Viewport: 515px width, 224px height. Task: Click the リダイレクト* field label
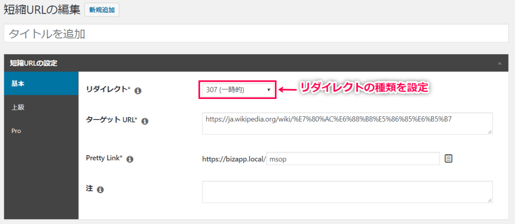click(x=108, y=90)
